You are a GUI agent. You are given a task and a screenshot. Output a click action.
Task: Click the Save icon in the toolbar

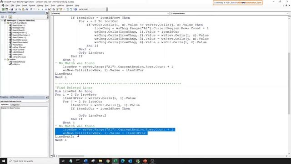[12, 9]
